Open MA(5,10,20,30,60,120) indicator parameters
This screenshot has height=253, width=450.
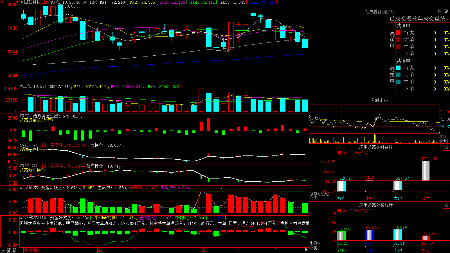[74, 2]
